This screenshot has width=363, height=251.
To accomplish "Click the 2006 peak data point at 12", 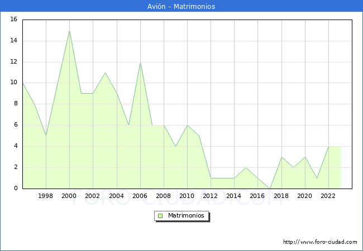I will coord(140,62).
